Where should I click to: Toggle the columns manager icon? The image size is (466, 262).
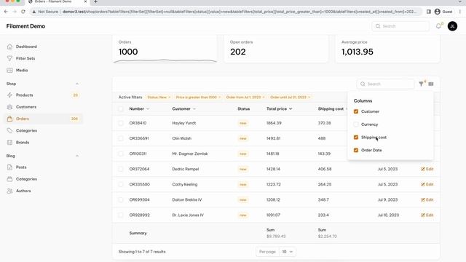(x=431, y=84)
